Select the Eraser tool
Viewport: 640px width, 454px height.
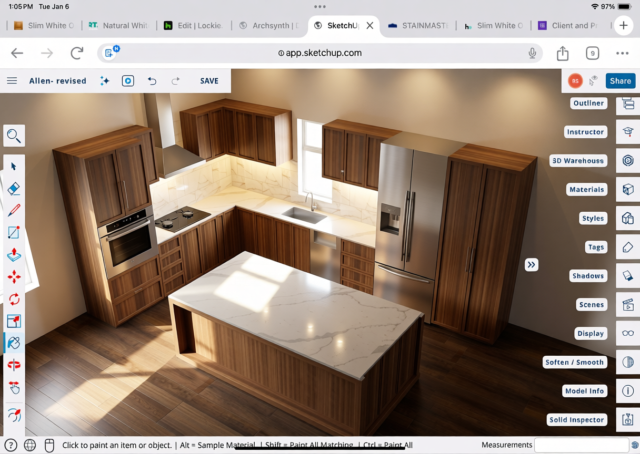click(x=14, y=189)
